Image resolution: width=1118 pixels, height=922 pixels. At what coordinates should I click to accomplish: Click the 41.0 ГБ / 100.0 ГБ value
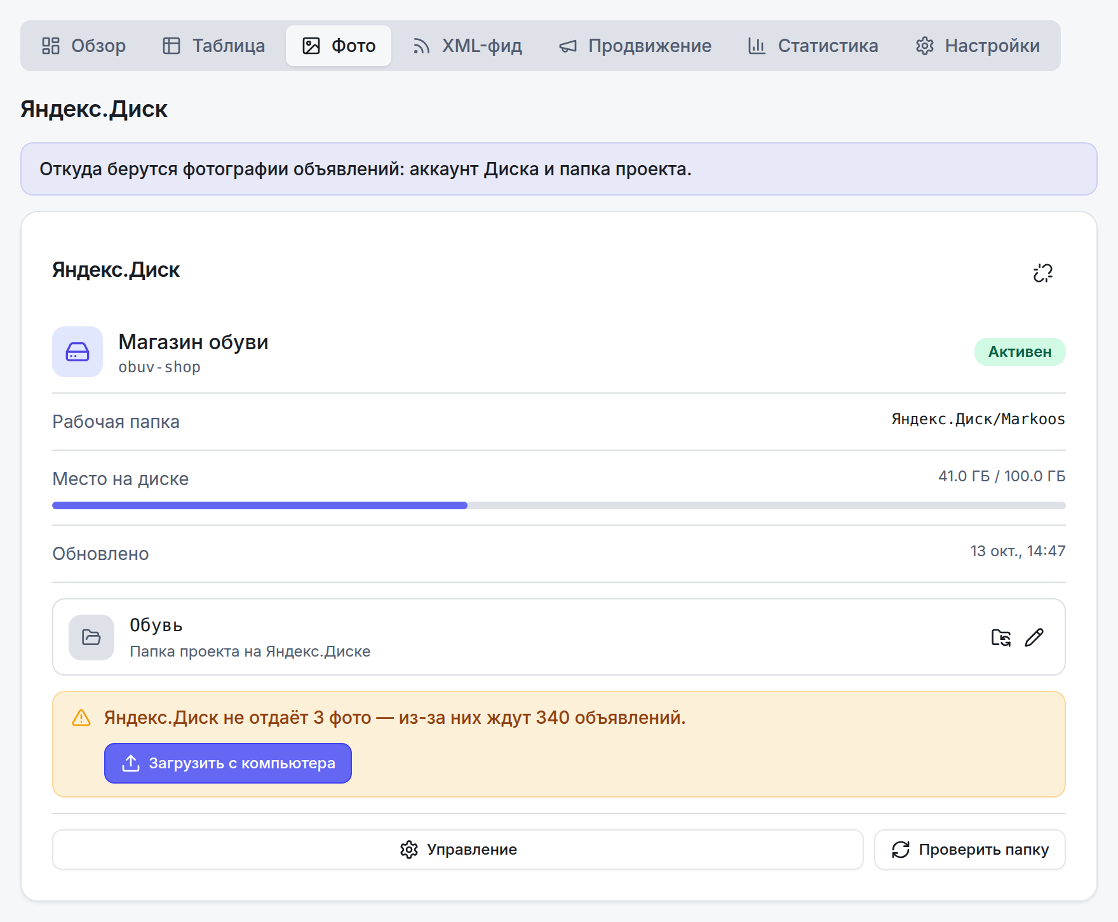coord(1002,476)
